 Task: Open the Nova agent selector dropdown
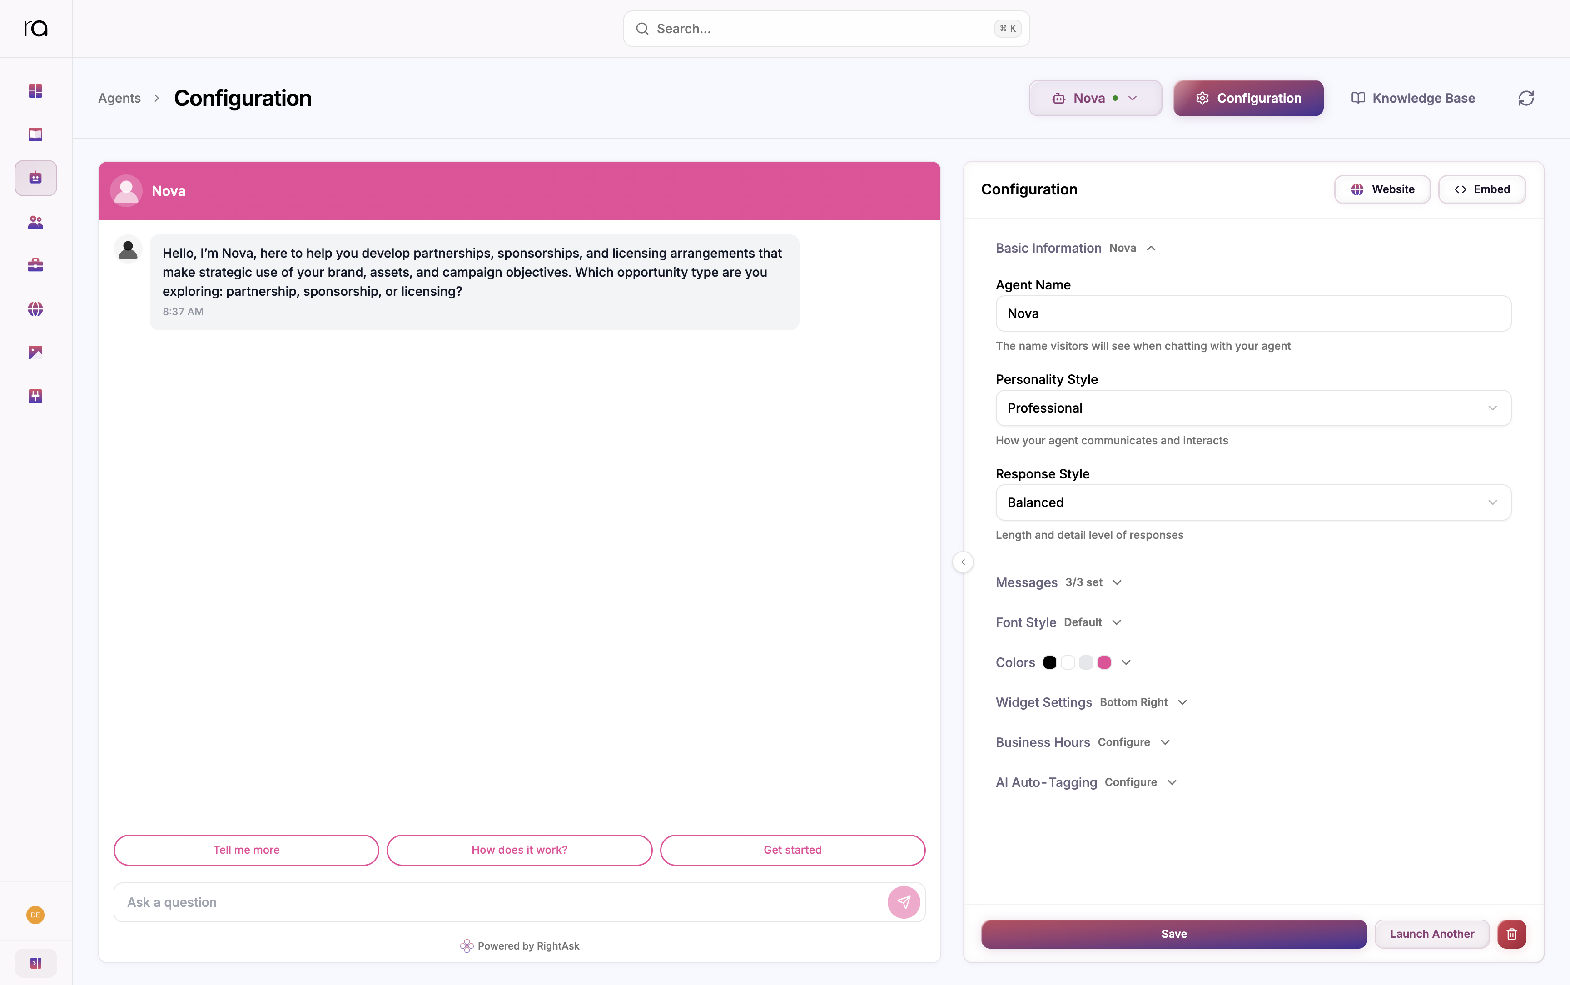click(1095, 99)
